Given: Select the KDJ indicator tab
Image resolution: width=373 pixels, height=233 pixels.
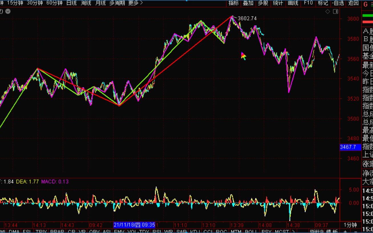Looking at the screenshot, I should point(194,232).
